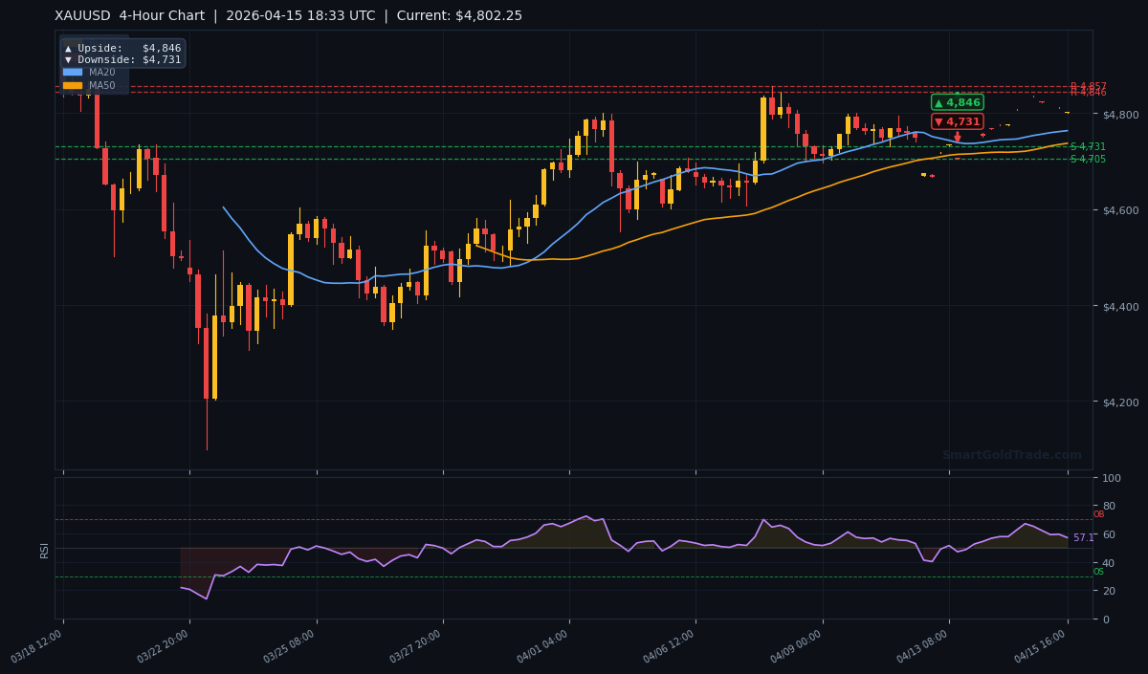This screenshot has height=674, width=1148.
Task: Click the MA20 blue line indicator icon
Action: coord(73,72)
